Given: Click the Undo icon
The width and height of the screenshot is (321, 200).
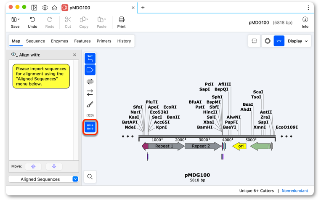Looking at the screenshot, I should 32,20.
